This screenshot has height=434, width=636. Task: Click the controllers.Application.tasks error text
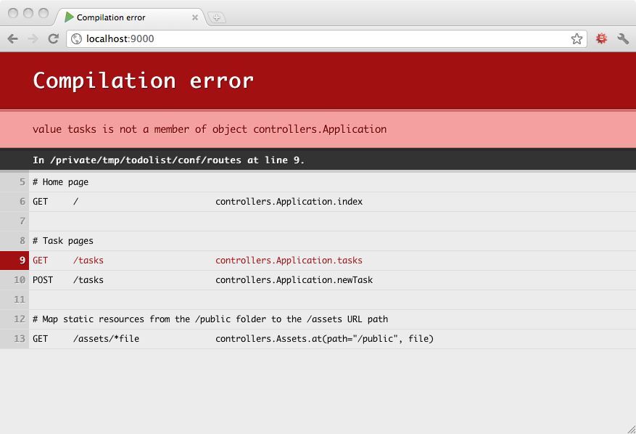click(289, 261)
